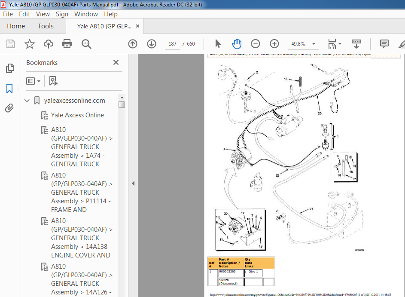Activate the hand pan tool
The width and height of the screenshot is (405, 297).
(236, 44)
